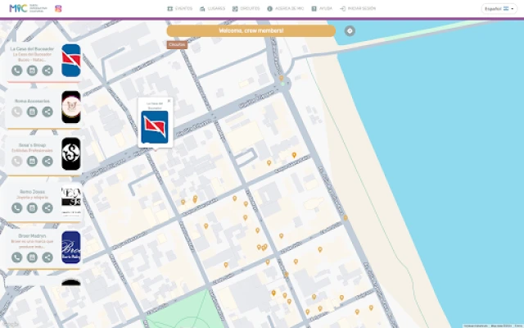524x328 pixels.
Task: Share the Broer Madryn listing
Action: (47, 257)
